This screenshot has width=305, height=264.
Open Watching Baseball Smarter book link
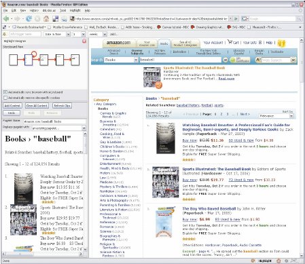[x=236, y=127]
